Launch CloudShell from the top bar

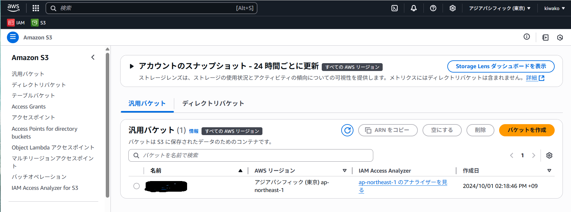(395, 8)
